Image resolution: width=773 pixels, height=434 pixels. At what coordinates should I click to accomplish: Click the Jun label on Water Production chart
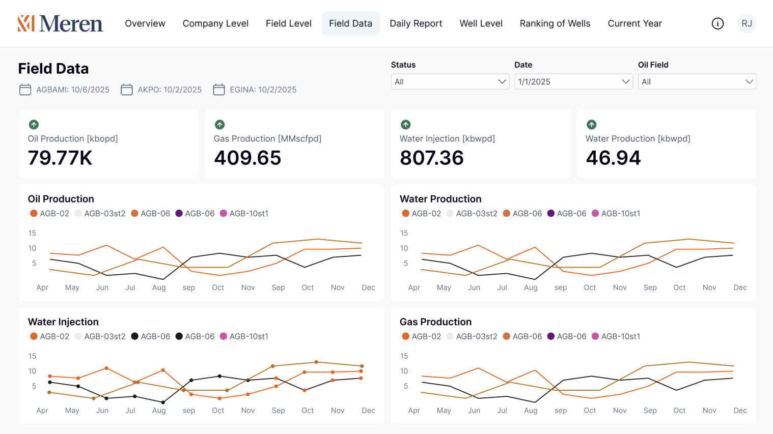(x=474, y=287)
